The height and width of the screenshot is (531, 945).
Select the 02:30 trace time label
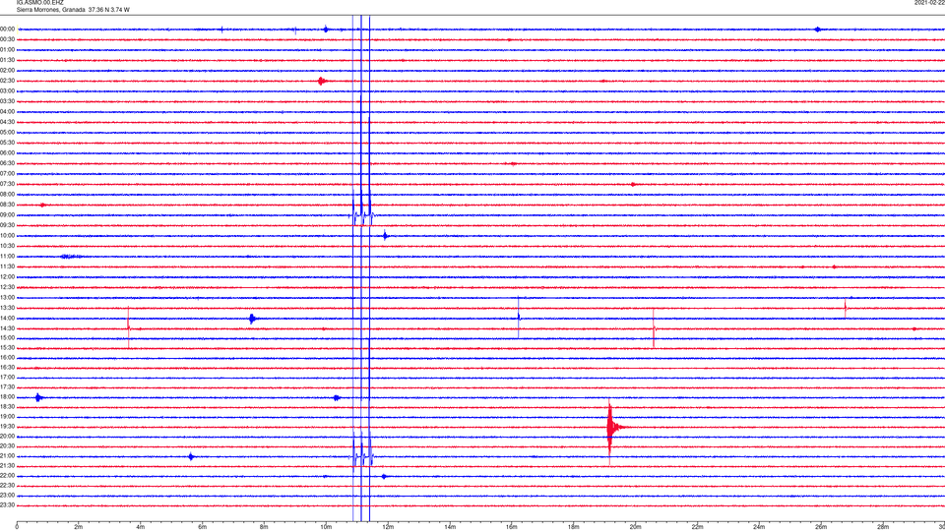click(7, 80)
